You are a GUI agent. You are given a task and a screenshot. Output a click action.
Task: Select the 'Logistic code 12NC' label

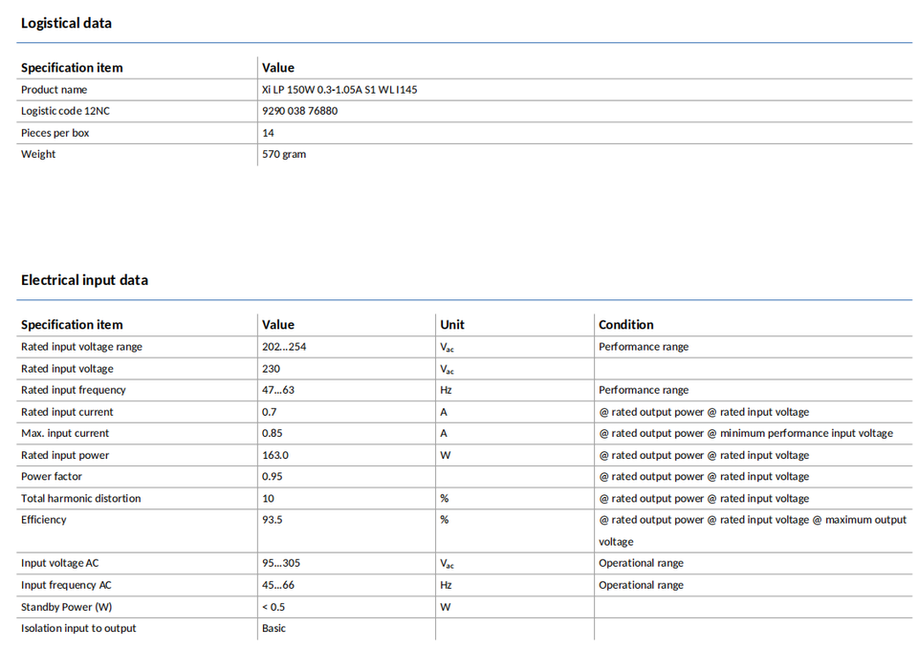click(65, 111)
